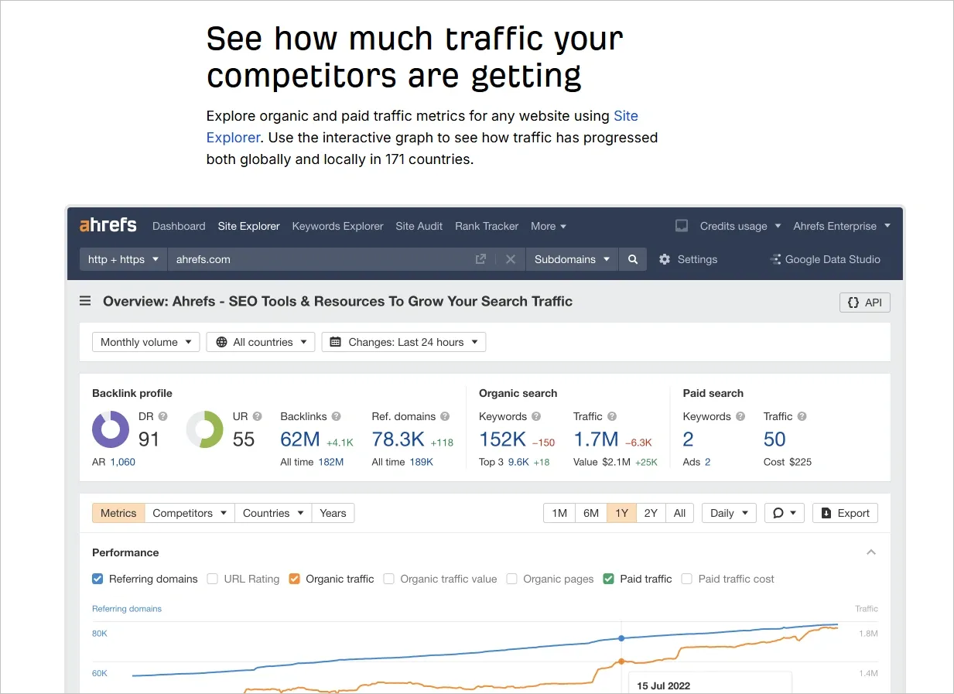
Task: Click the Credits usage monitor icon
Action: (681, 225)
